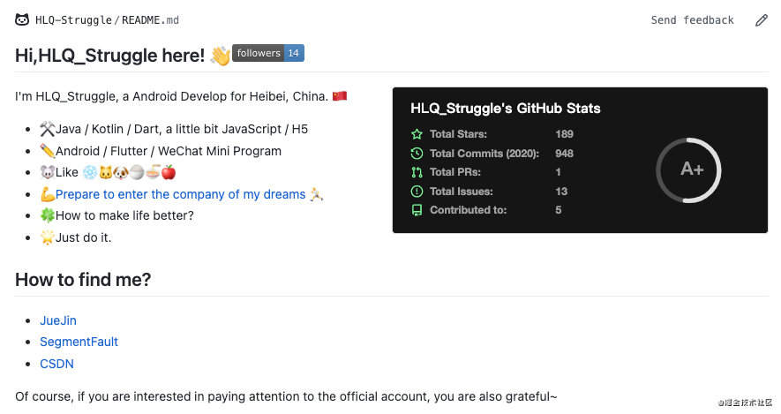Click the Total Issues alert icon
781x414 pixels.
click(417, 192)
